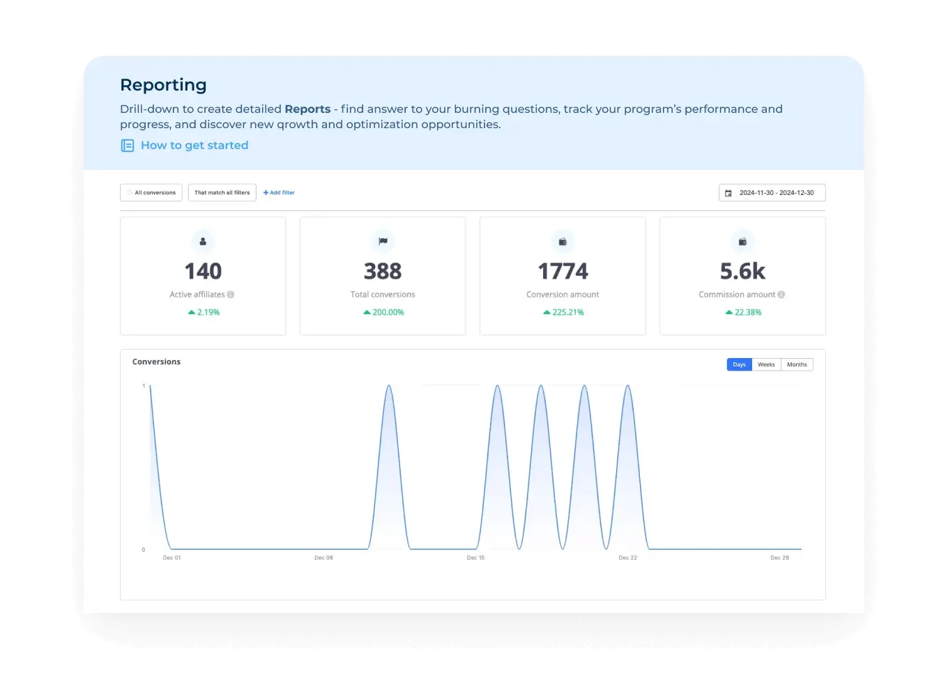Click the calendar icon in the date picker

click(x=729, y=192)
